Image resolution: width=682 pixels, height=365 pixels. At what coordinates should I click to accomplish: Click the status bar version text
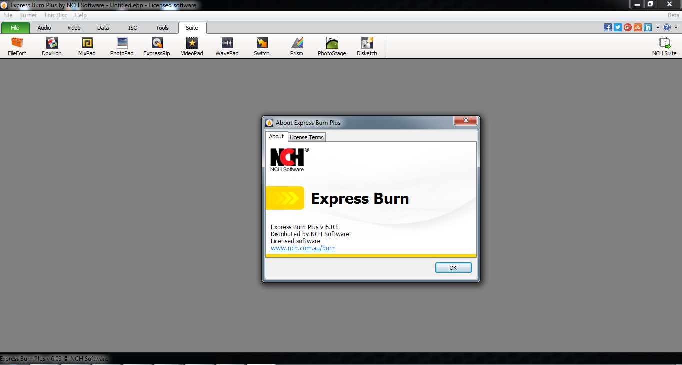click(x=54, y=359)
